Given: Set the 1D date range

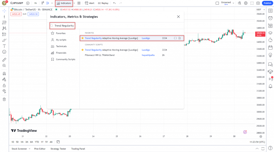Looking at the screenshot, I should 13,142.
